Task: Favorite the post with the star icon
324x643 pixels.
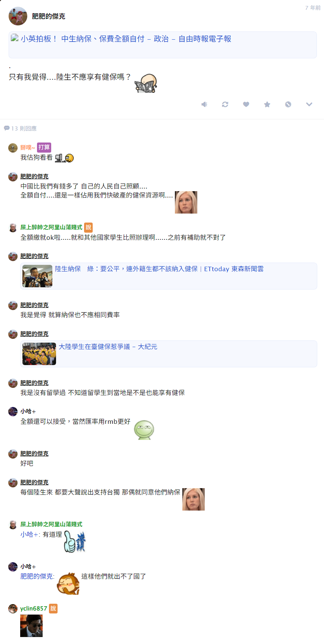Action: pyautogui.click(x=267, y=104)
